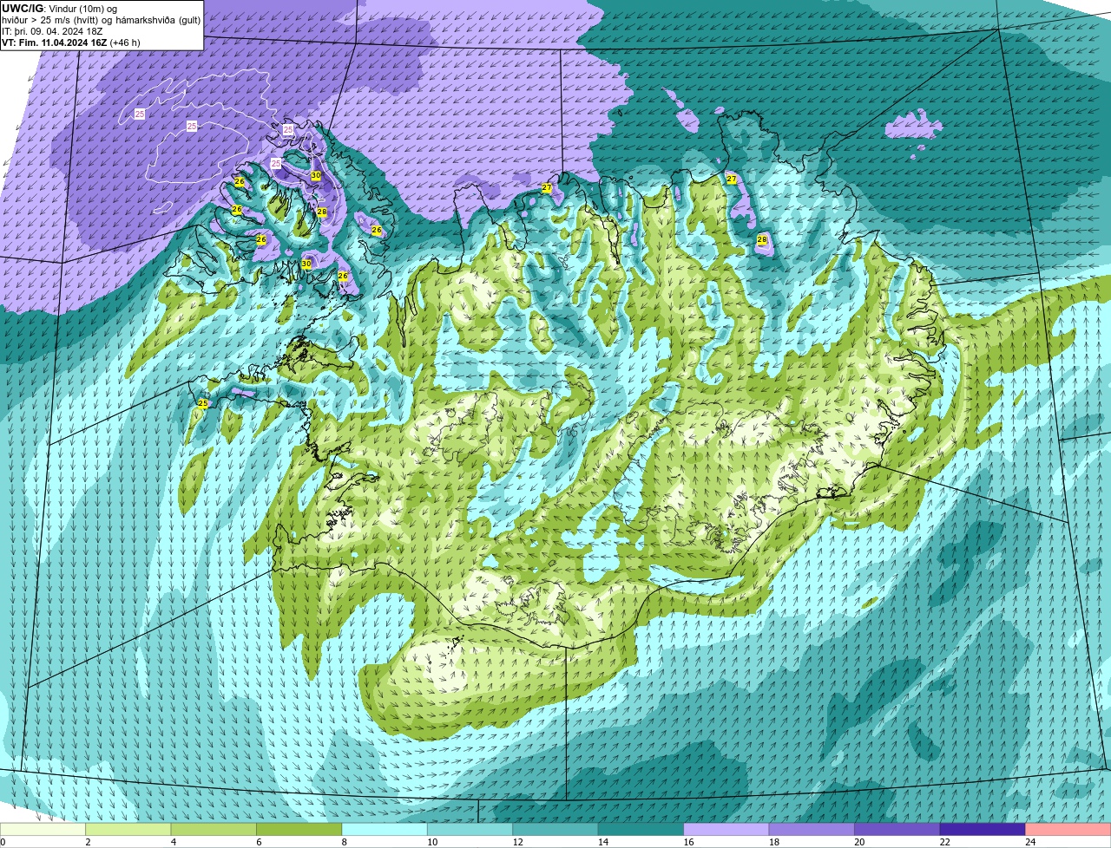This screenshot has width=1111, height=848.
Task: Click the 20–22 m/s legend color segment
Action: [x=897, y=830]
